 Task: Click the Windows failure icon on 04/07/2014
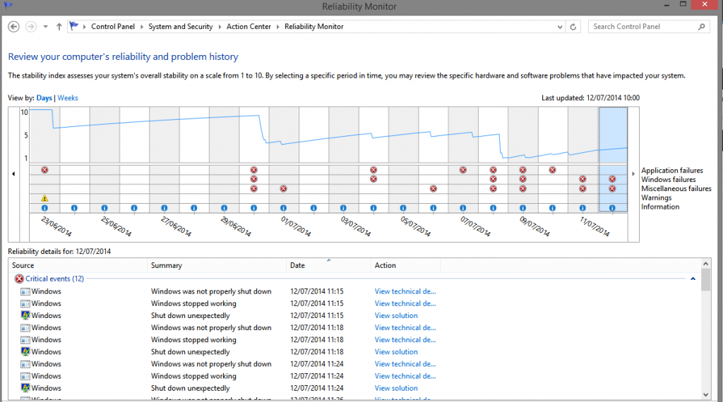pos(374,179)
